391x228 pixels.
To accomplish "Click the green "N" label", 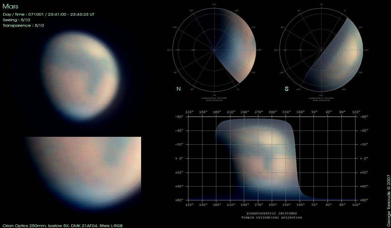I will pos(178,89).
